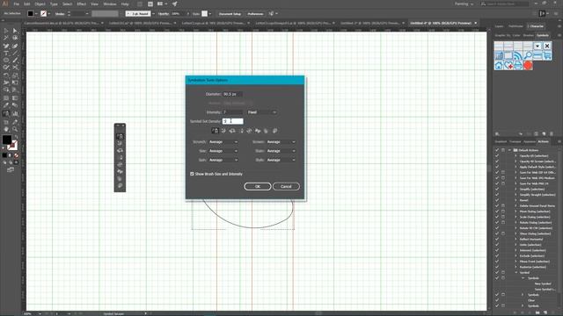The width and height of the screenshot is (563, 316).
Task: Switch to the Appearance panel tab
Action: pyautogui.click(x=530, y=142)
